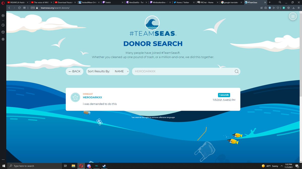Click the donor search input field

coord(182,71)
